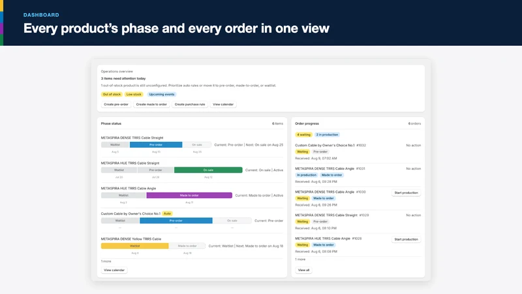Select the Low stock filter tag
Screen dimensions: 522x294
(x=134, y=94)
